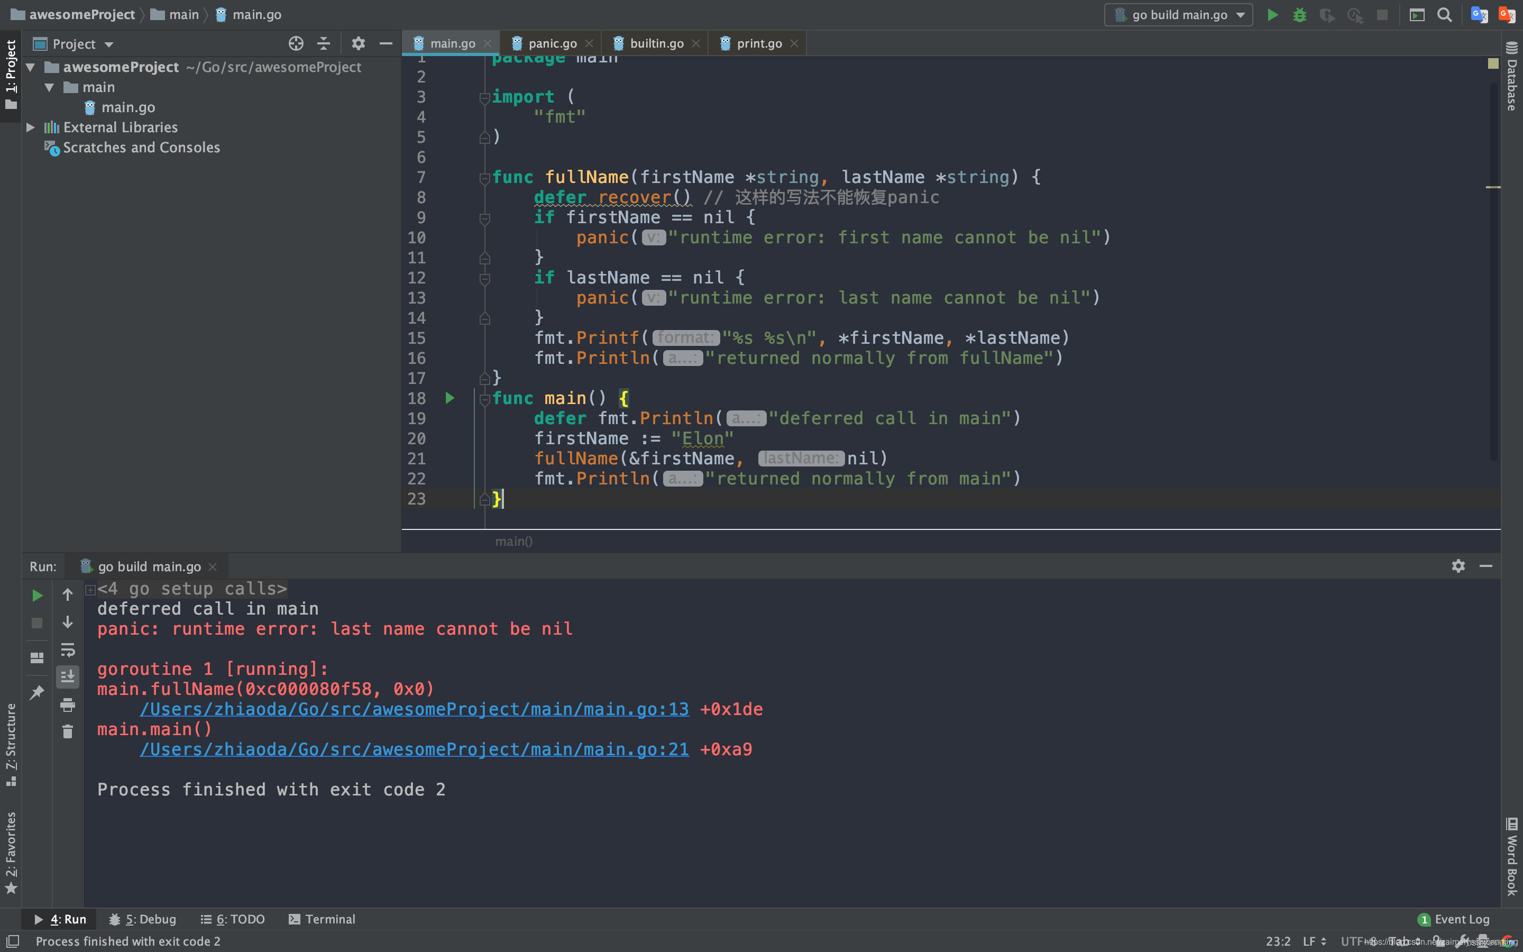Click the yellow warning stripe marker
The width and height of the screenshot is (1523, 952).
coord(1493,187)
